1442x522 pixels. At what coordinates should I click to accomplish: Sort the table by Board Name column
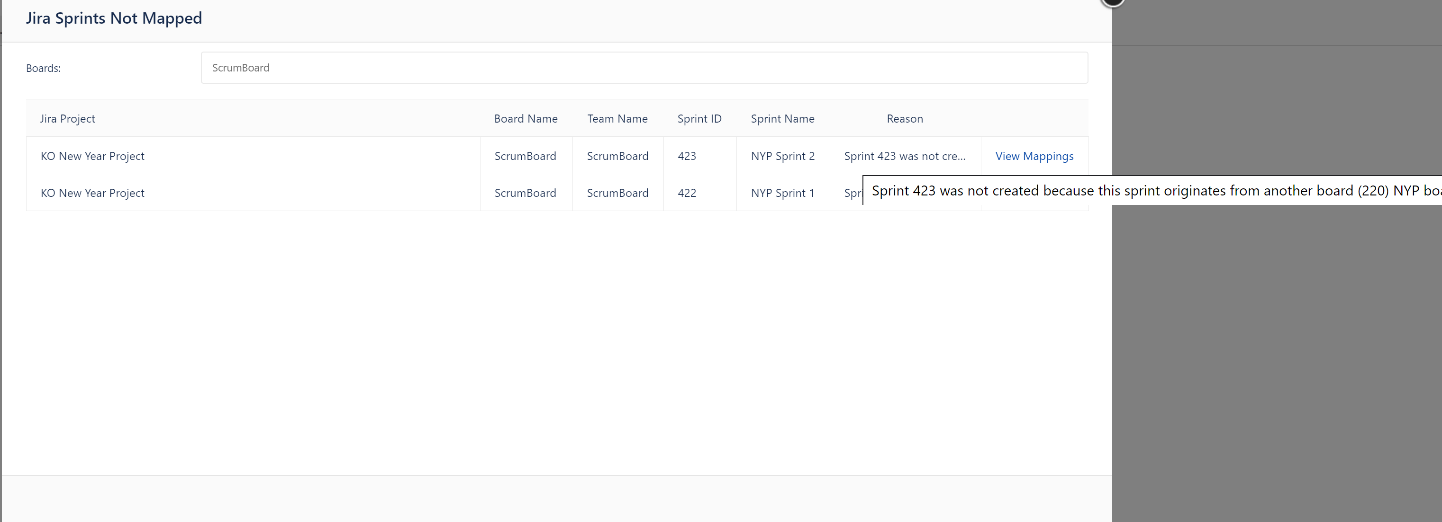[x=526, y=118]
